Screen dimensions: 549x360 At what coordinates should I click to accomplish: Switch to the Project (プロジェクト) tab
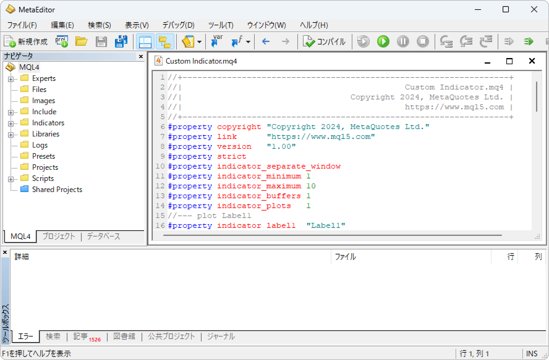59,236
